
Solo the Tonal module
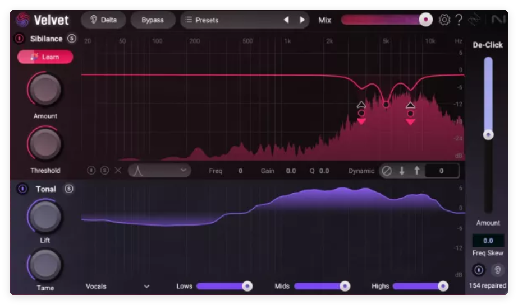(x=68, y=189)
